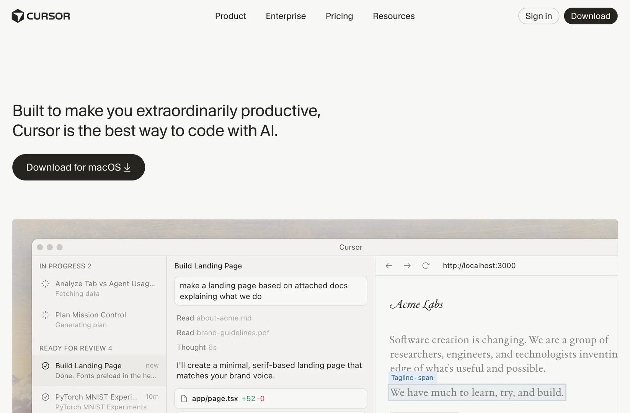Click the Cursor cube logo icon
This screenshot has height=413, width=630.
click(18, 16)
